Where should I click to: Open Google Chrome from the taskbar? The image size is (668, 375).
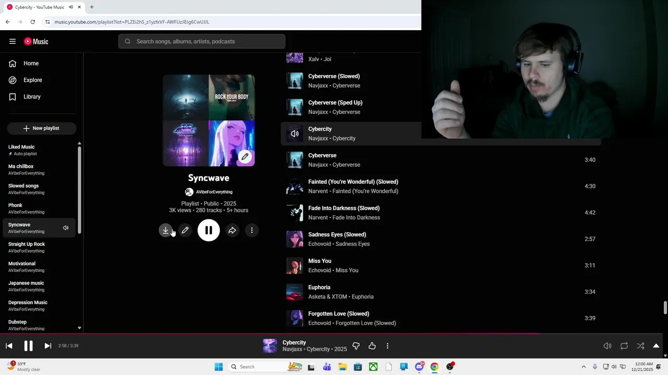[434, 367]
